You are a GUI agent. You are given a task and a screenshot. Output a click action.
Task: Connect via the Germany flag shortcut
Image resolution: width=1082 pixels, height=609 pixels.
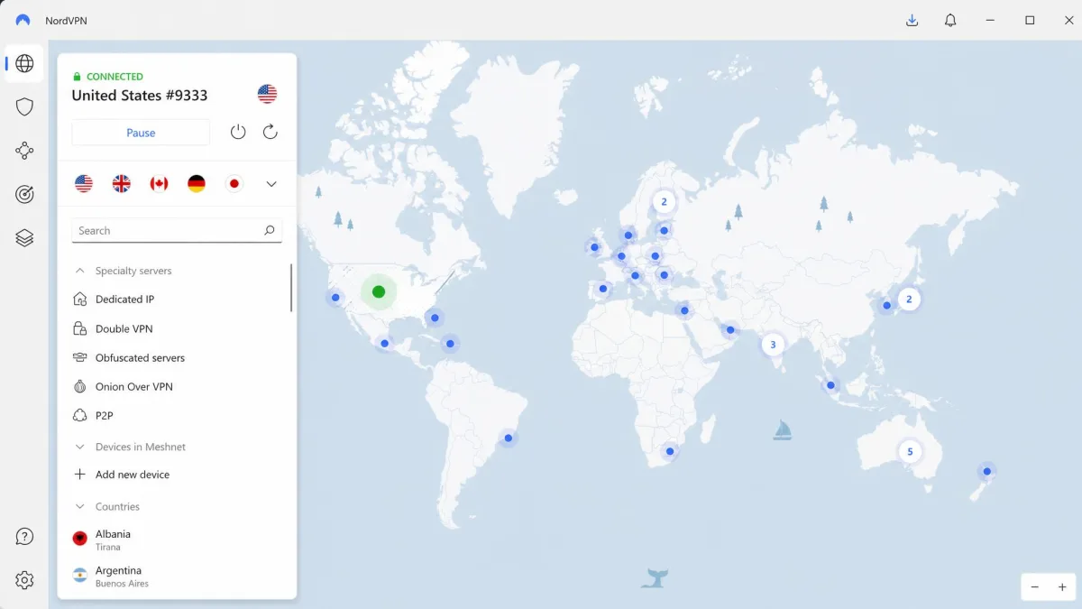pos(197,184)
